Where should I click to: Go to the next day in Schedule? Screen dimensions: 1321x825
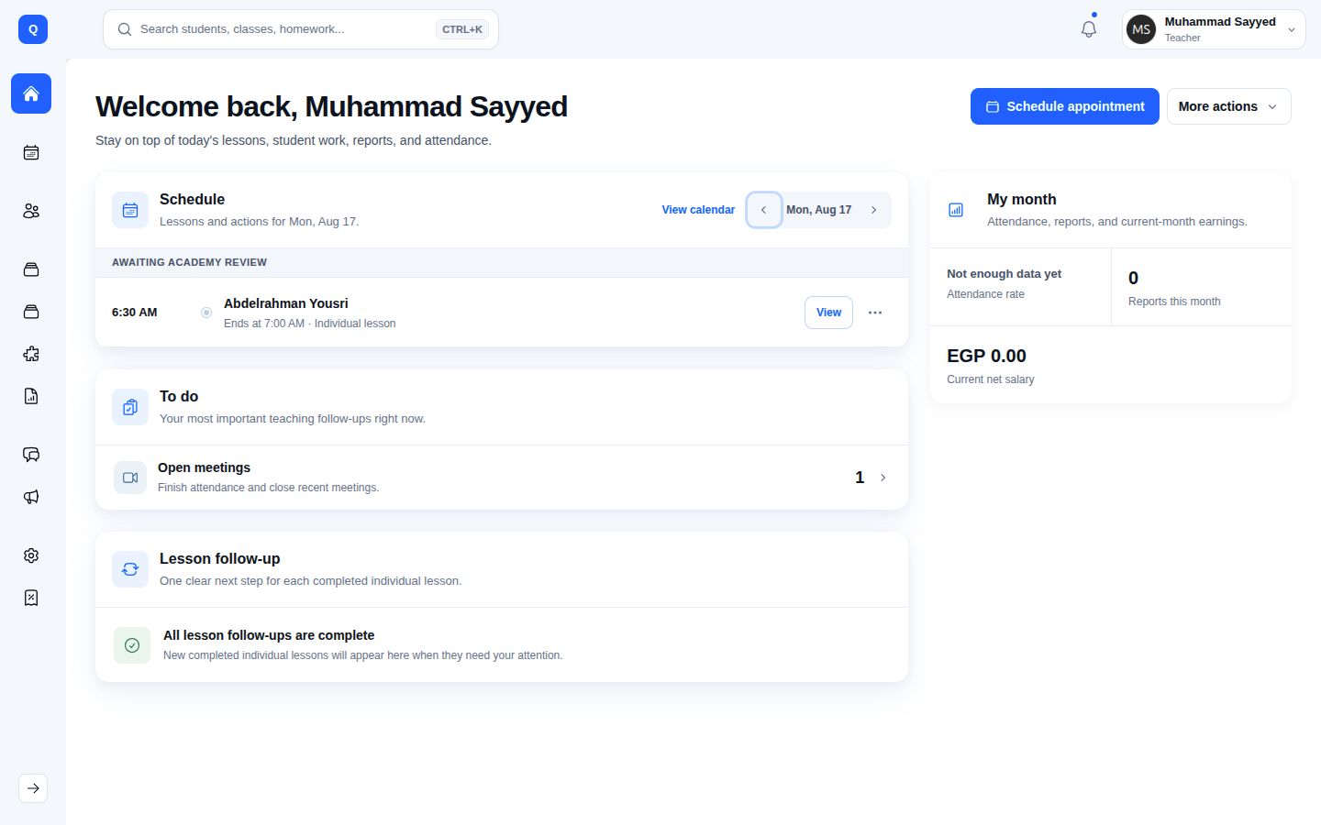(x=873, y=210)
